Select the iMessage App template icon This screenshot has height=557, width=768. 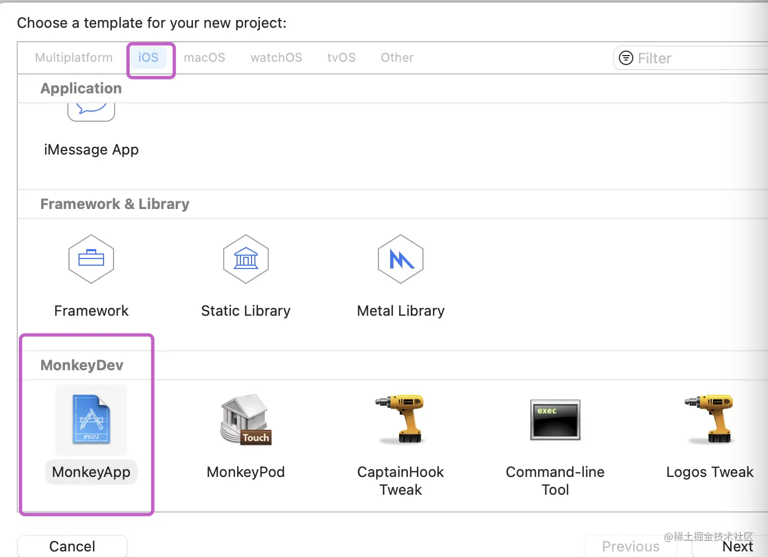tap(91, 112)
